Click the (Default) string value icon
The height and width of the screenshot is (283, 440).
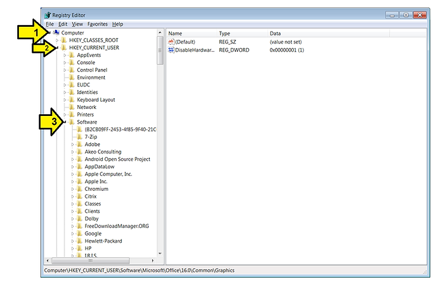(171, 42)
